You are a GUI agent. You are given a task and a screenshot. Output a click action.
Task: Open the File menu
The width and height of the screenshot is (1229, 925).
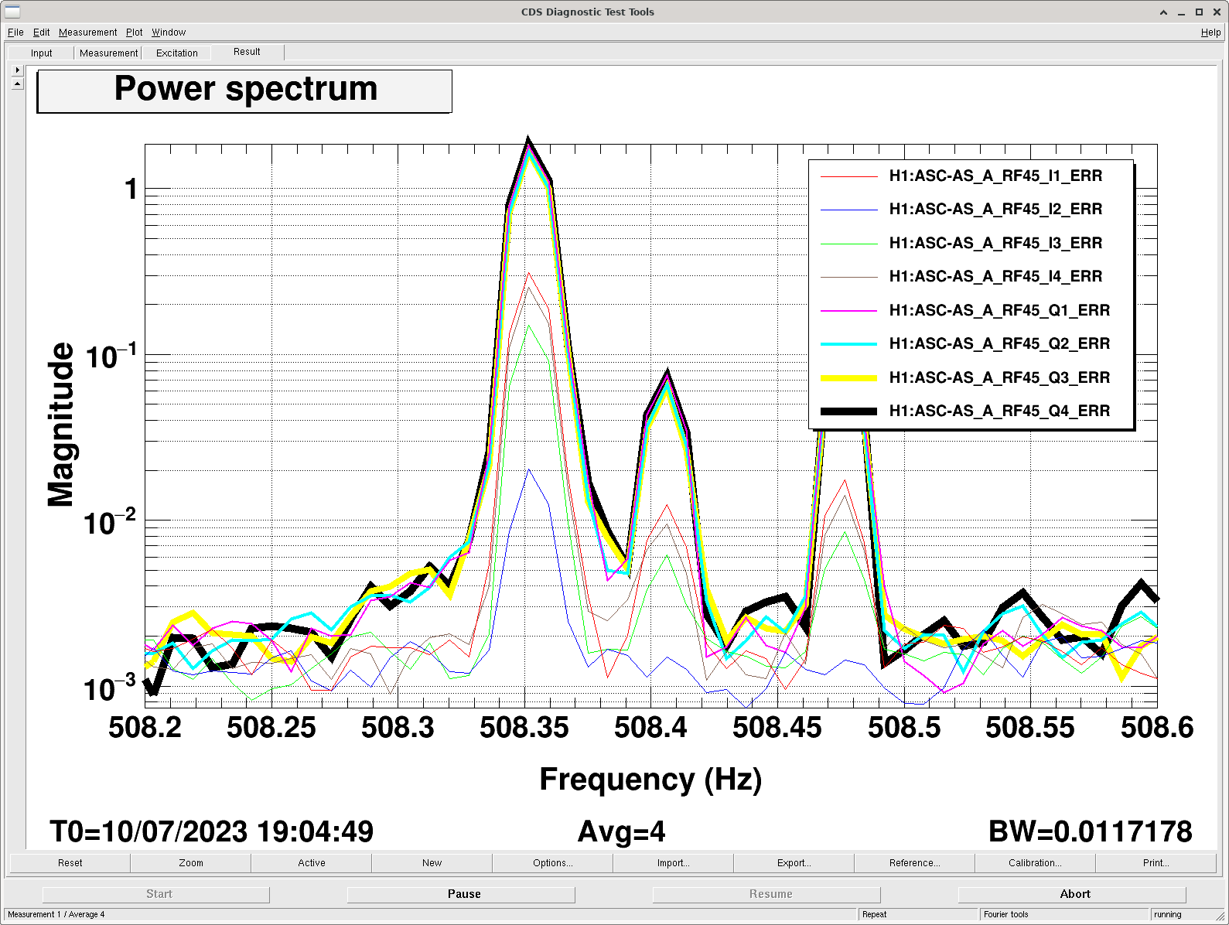point(15,32)
